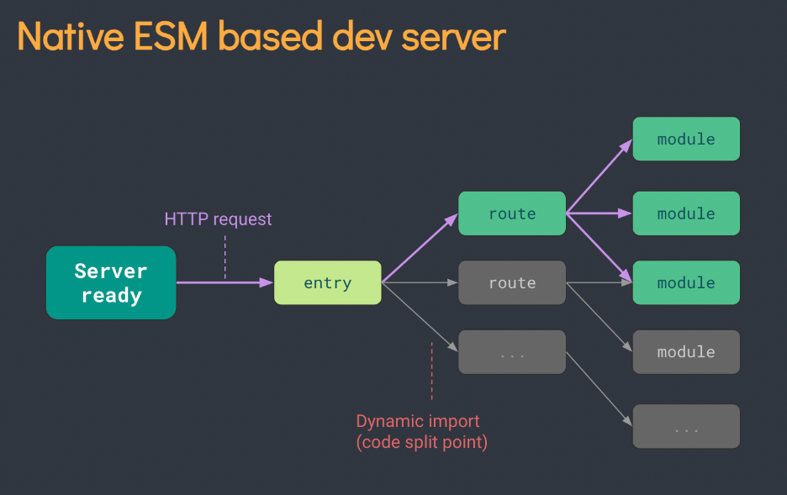
Task: Click the green 'route' box
Action: (x=512, y=213)
